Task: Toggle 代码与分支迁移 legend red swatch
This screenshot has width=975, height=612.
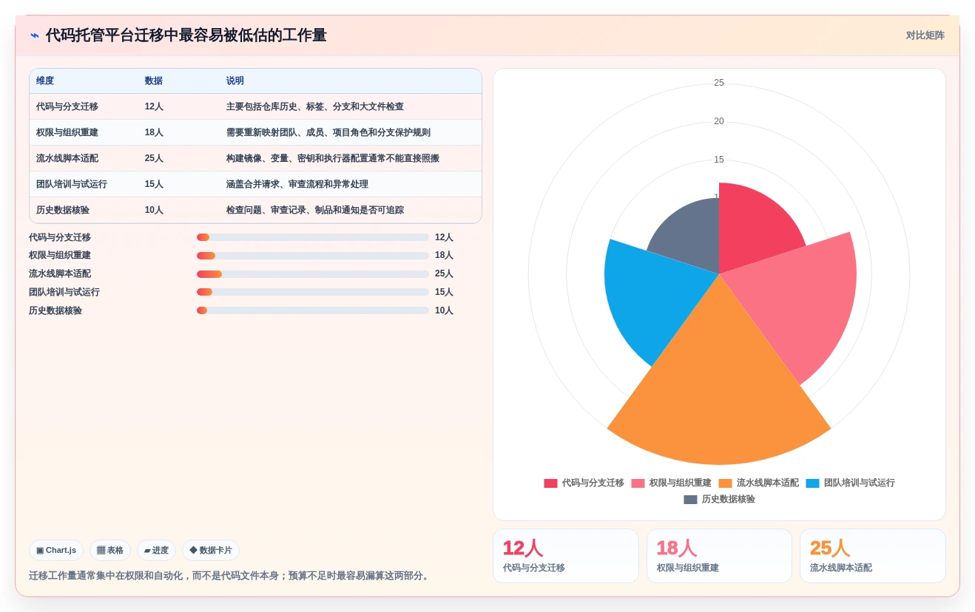Action: pos(550,483)
